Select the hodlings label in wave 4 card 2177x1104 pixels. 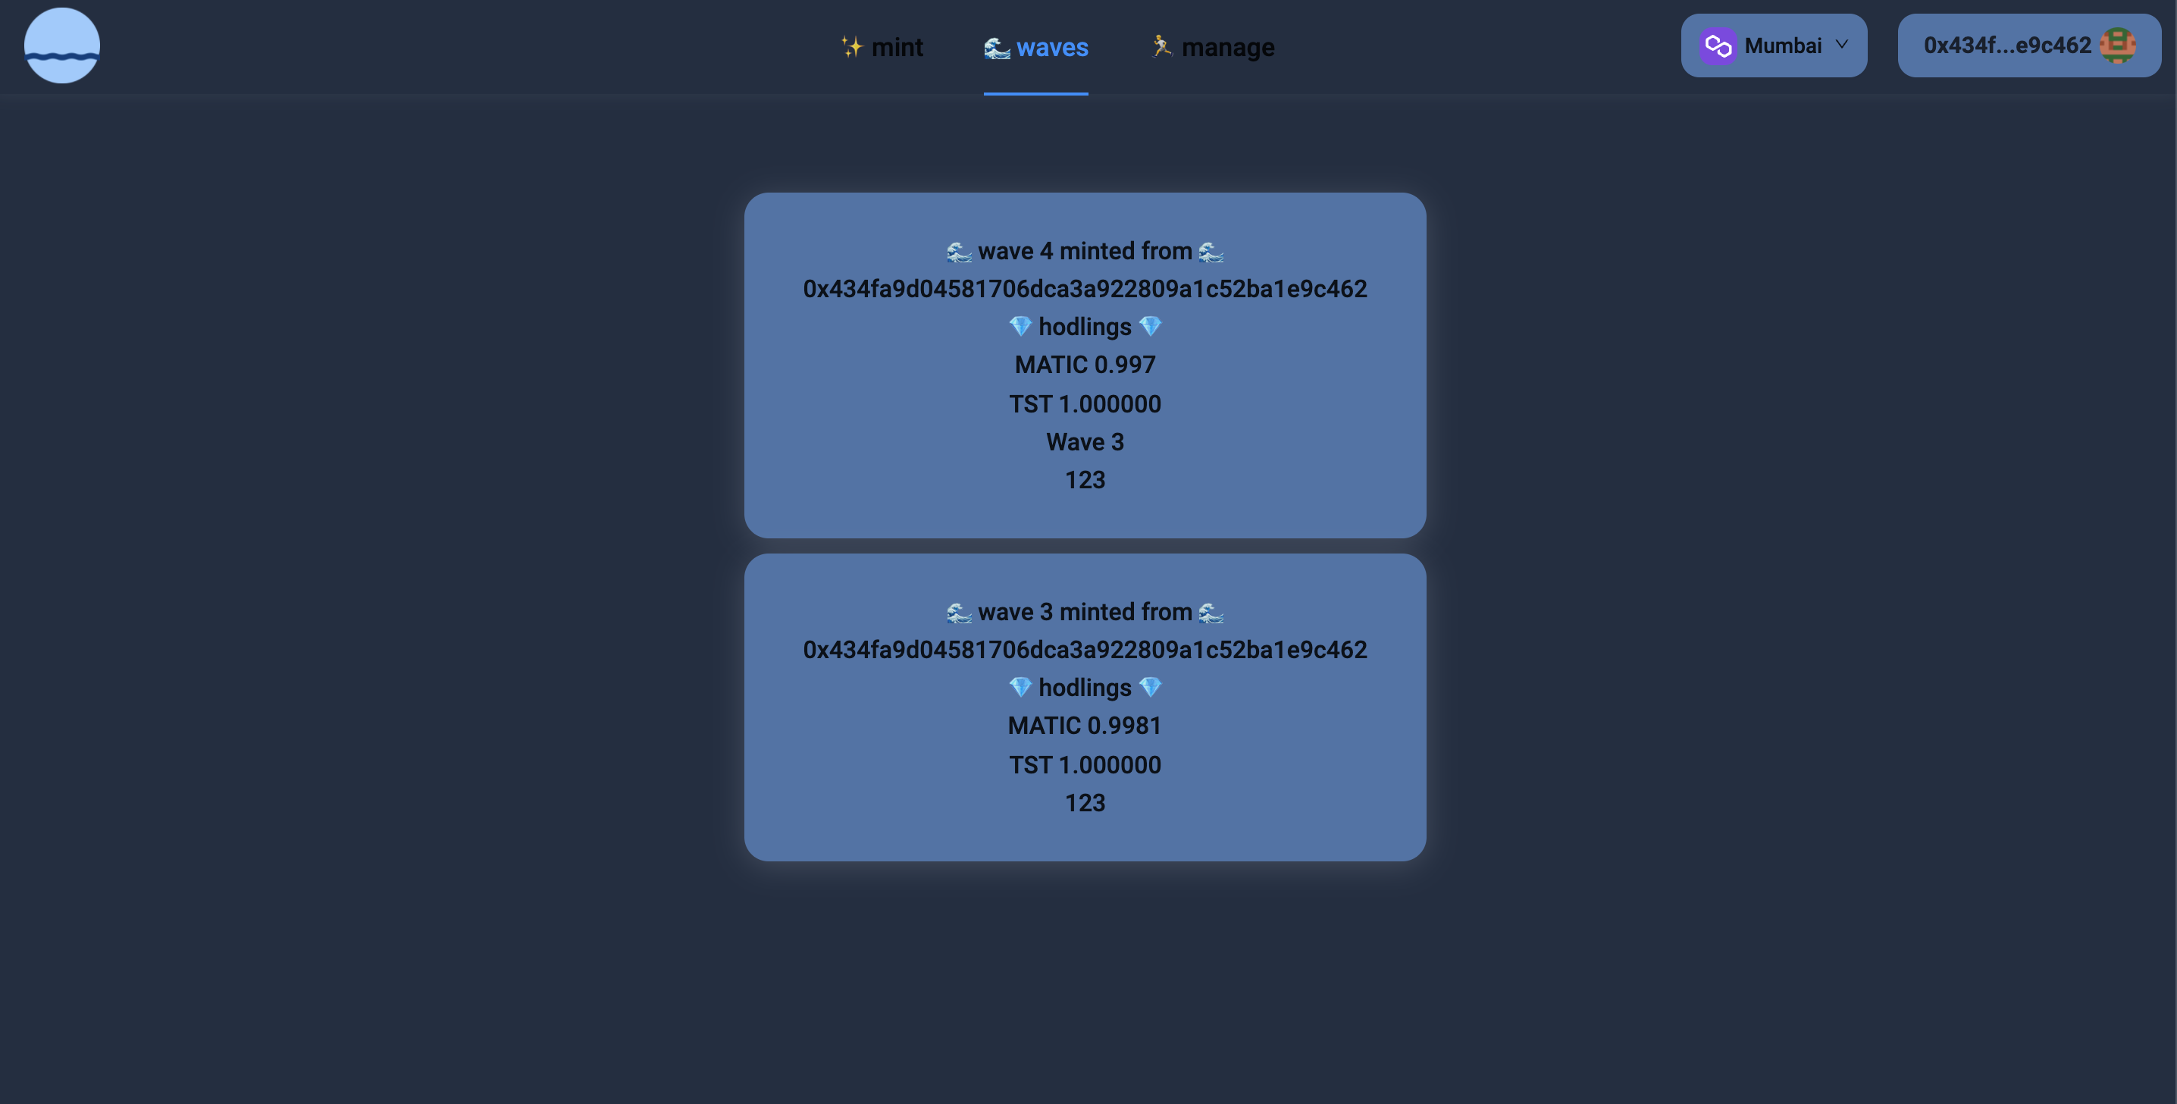click(x=1085, y=327)
